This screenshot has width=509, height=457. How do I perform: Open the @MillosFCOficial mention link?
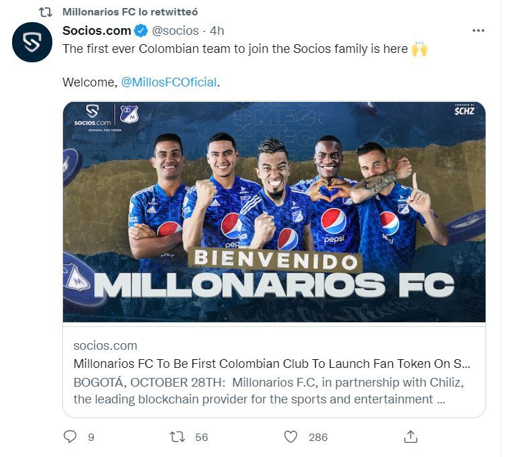pos(169,82)
